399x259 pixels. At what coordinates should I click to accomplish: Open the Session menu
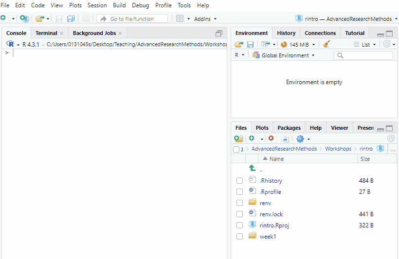[97, 5]
